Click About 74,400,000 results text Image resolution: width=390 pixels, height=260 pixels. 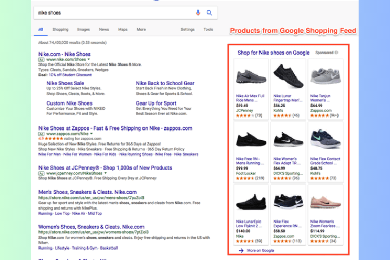click(x=72, y=43)
